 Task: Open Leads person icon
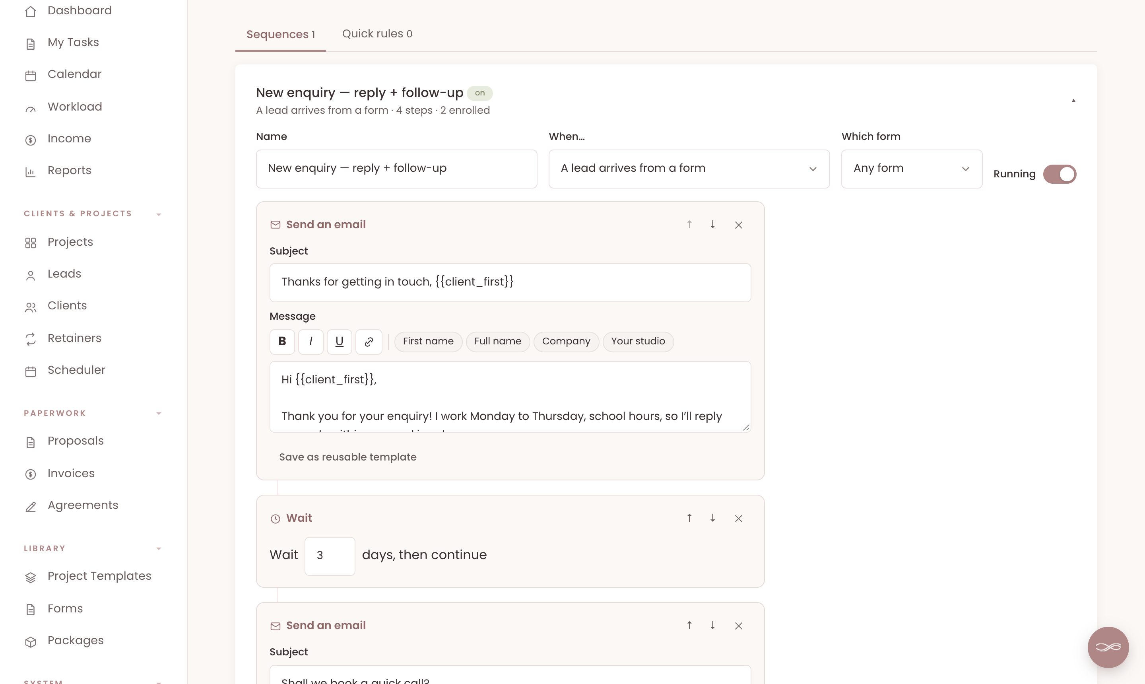[x=30, y=275]
